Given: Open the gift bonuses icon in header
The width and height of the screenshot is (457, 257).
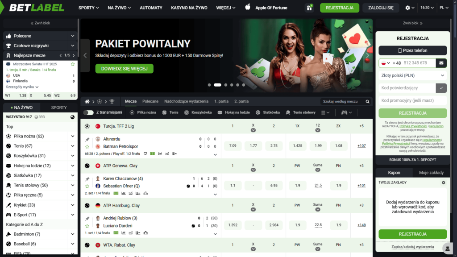Looking at the screenshot, I should [x=309, y=8].
